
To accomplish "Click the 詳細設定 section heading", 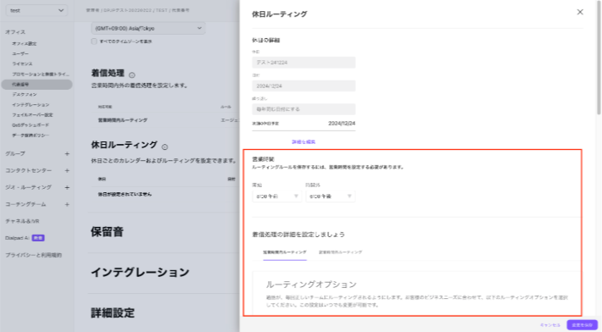I will [x=113, y=313].
